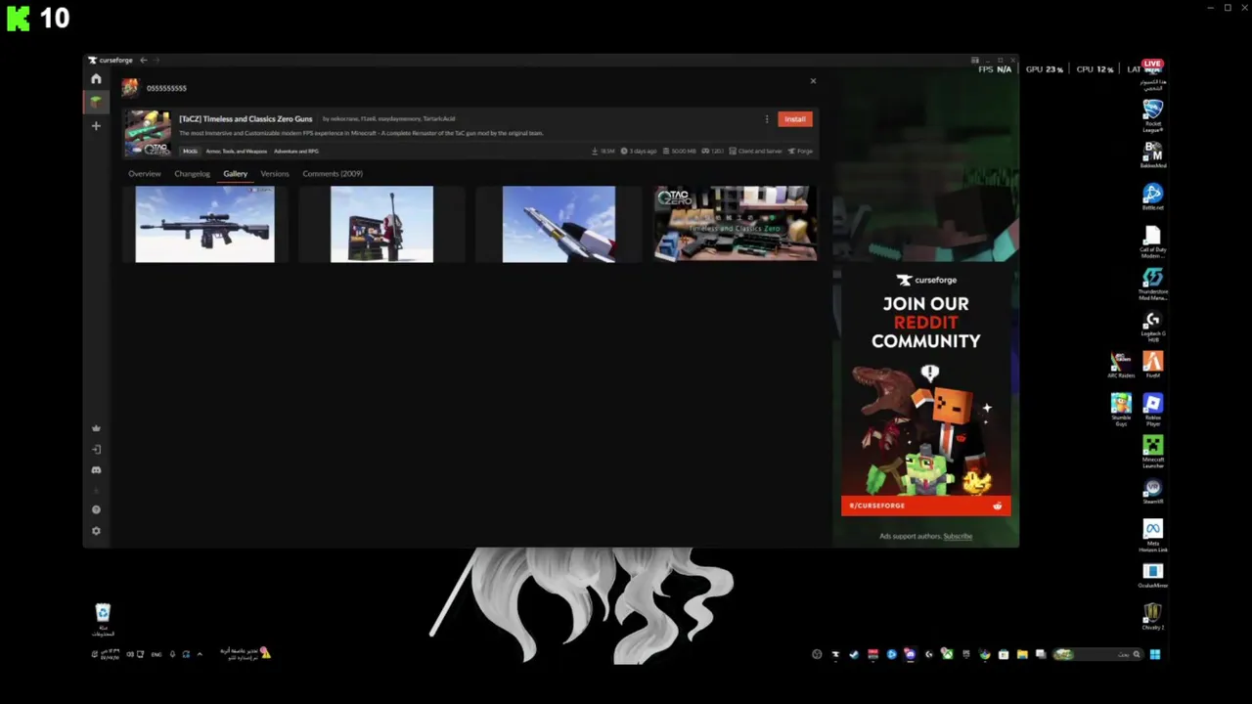Click the mod title Timeless and Classics Zero Guns

point(246,119)
